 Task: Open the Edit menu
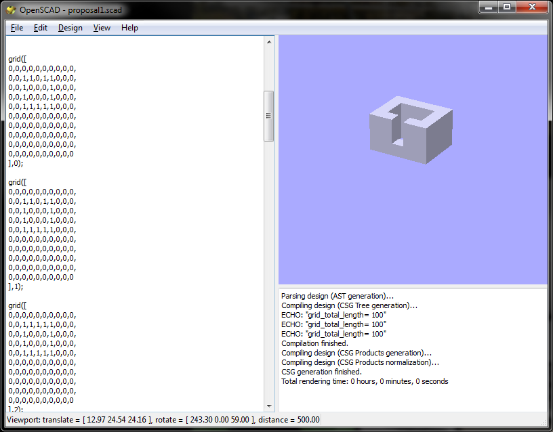click(41, 28)
